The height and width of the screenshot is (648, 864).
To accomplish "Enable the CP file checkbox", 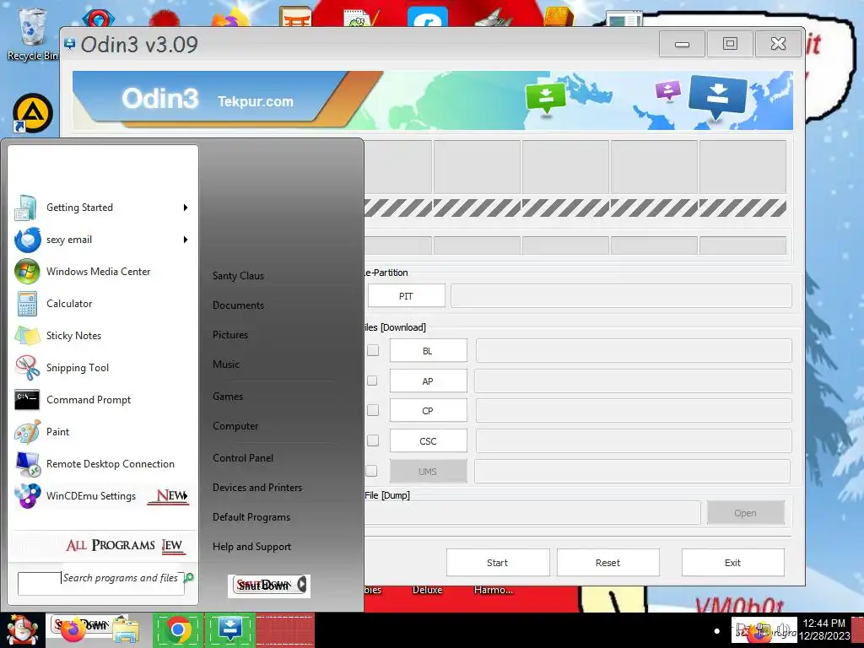I will [373, 411].
